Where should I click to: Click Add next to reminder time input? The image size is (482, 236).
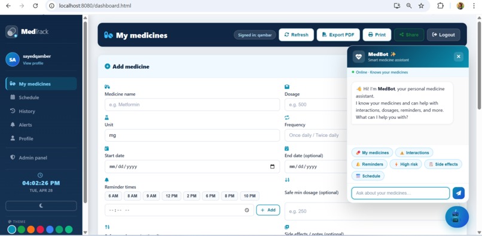[x=268, y=210]
